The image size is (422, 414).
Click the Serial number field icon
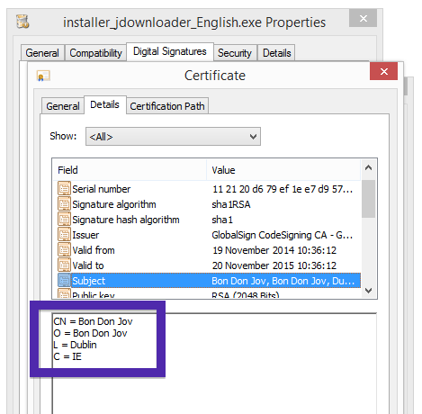coord(64,189)
